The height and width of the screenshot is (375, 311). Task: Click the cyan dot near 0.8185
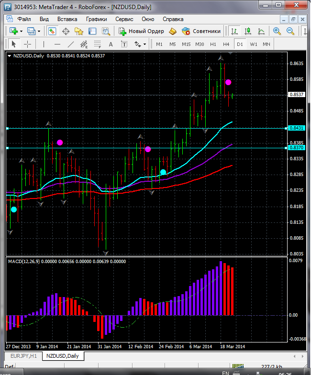point(14,210)
